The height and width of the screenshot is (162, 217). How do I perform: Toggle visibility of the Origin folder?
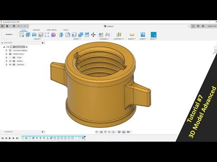pos(10,58)
